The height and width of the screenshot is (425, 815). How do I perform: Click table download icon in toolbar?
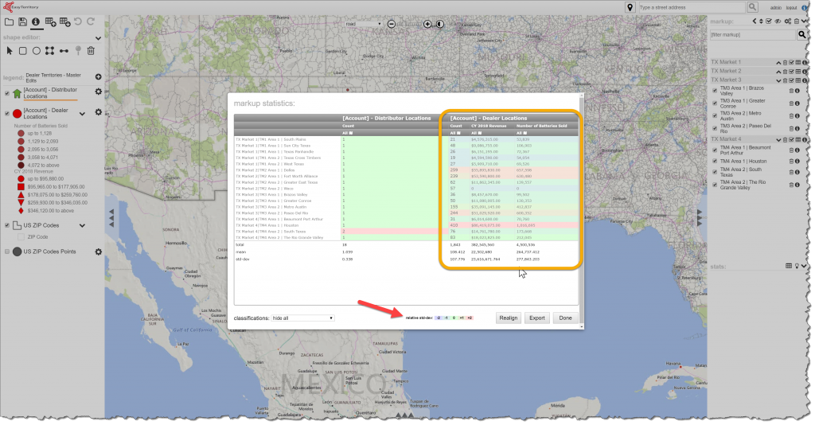[65, 21]
